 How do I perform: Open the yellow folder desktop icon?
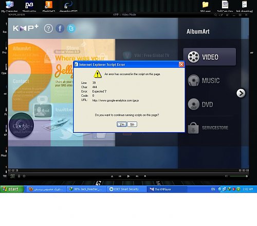(205, 7)
